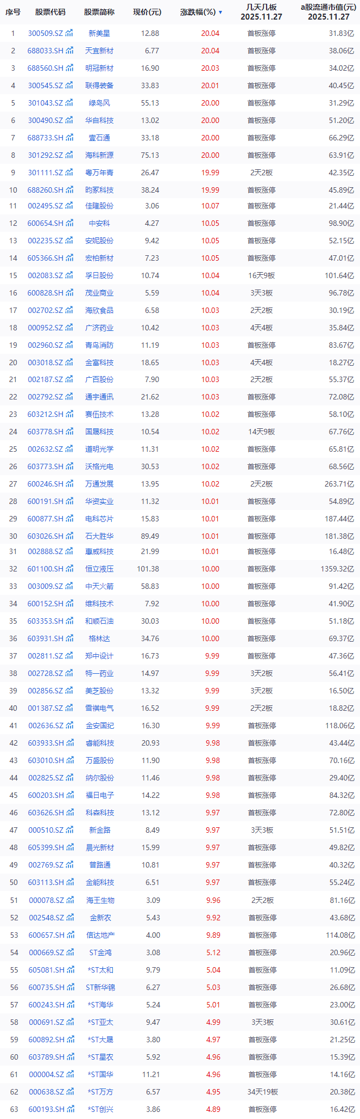Click chart icon next to 300509.SZ
Screen dimensions: 360x1119
click(x=70, y=33)
